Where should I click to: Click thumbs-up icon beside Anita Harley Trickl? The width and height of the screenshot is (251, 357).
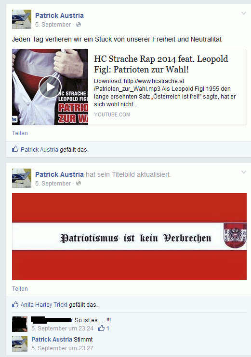click(15, 304)
